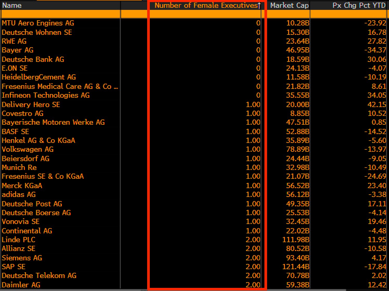Select Linde PLC in the table
This screenshot has height=291, width=389.
[x=18, y=240]
